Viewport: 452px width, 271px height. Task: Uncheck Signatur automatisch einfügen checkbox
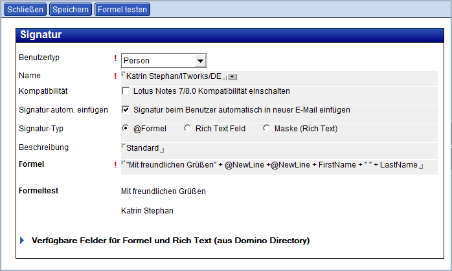click(x=126, y=110)
